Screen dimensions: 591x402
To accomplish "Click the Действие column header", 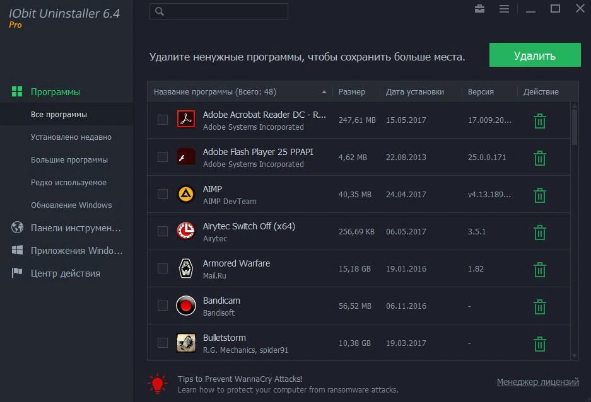I will [541, 92].
